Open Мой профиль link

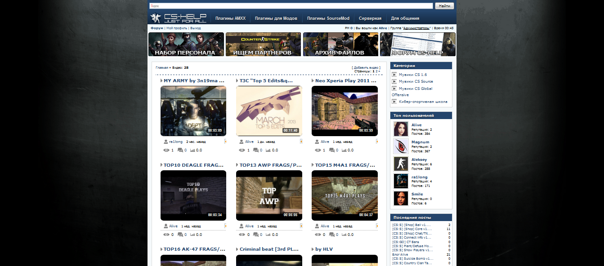[177, 28]
